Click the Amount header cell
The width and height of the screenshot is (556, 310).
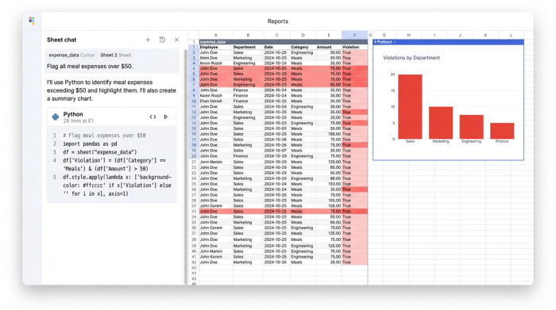(329, 47)
